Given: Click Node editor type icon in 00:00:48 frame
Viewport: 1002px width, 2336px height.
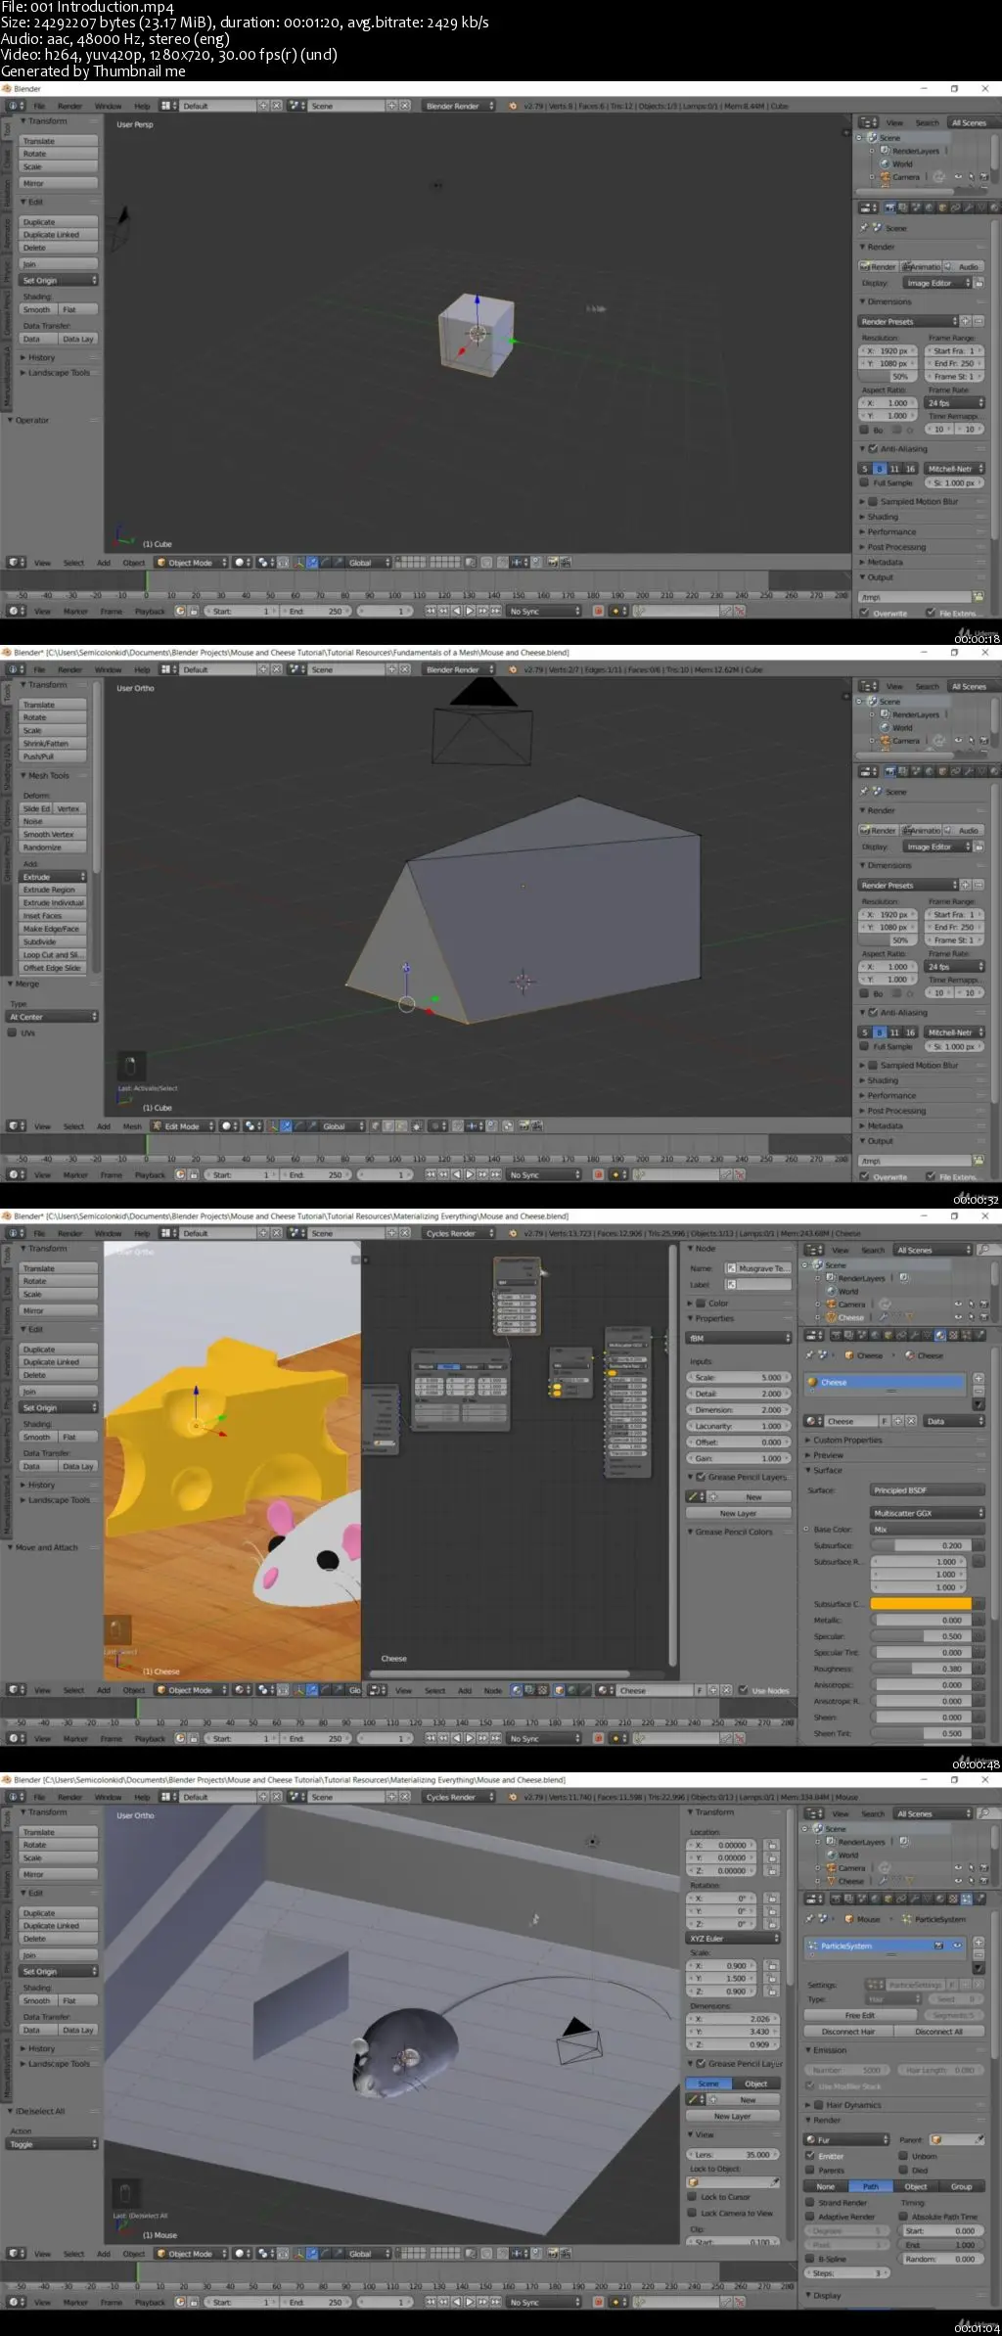Looking at the screenshot, I should pyautogui.click(x=378, y=1690).
